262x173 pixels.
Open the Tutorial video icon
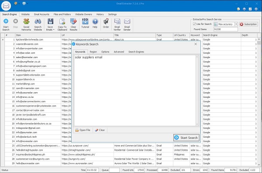point(85,21)
